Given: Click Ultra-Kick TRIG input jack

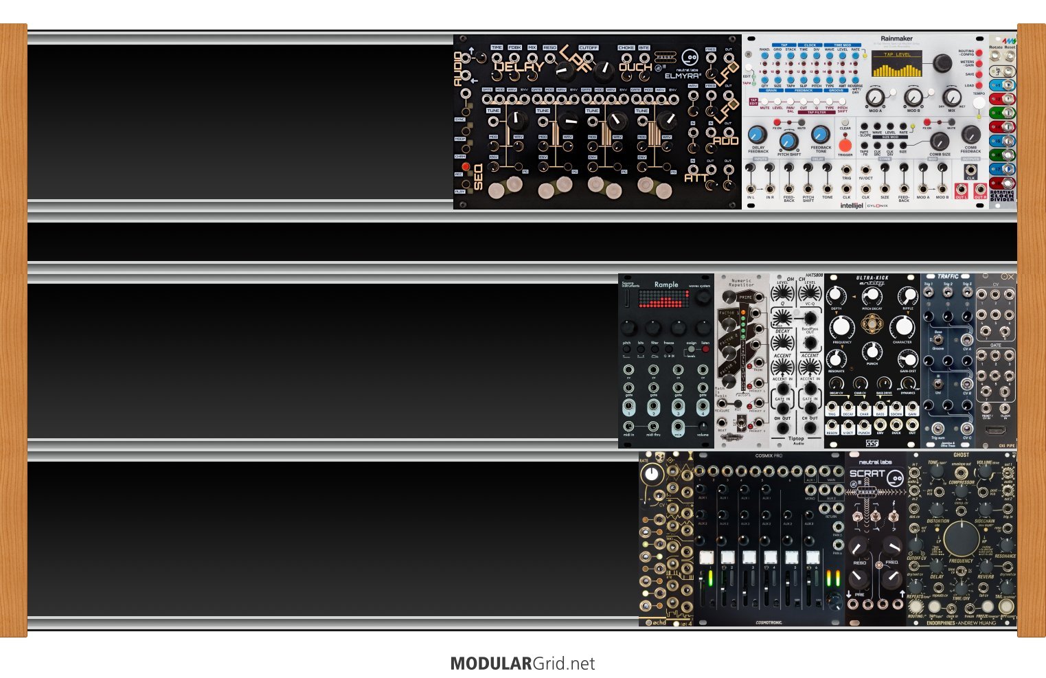Looking at the screenshot, I should (x=832, y=406).
